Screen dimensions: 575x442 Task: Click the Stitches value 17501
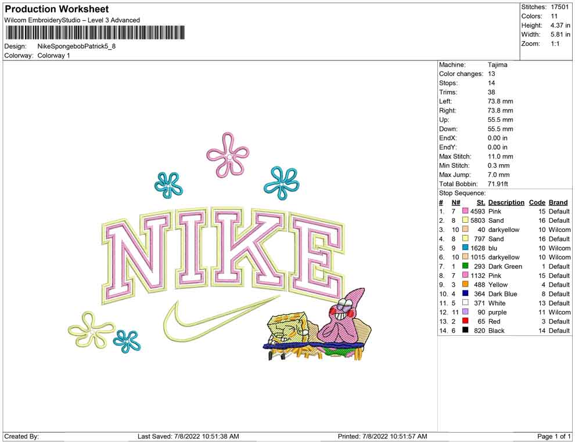point(559,7)
